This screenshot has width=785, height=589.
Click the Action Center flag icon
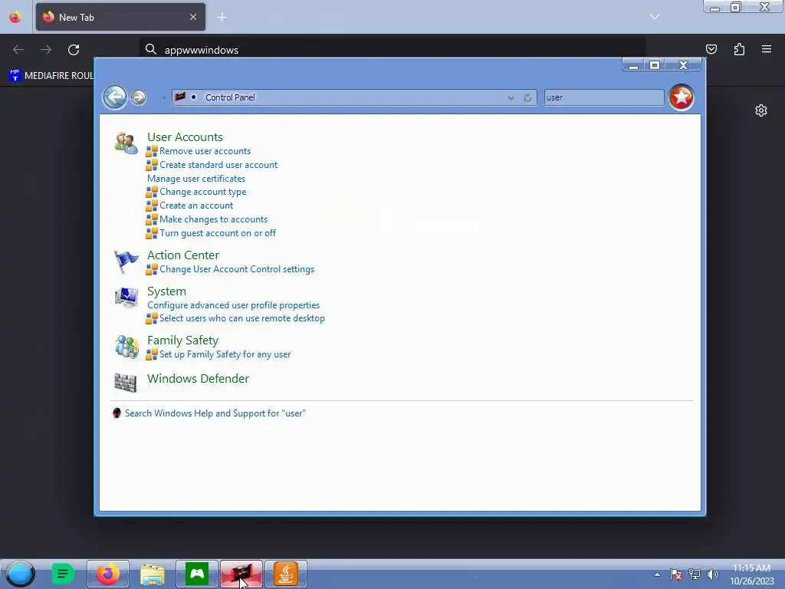(126, 261)
